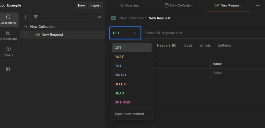This screenshot has width=265, height=128.
Task: Select DELETE from the method list
Action: (x=132, y=84)
